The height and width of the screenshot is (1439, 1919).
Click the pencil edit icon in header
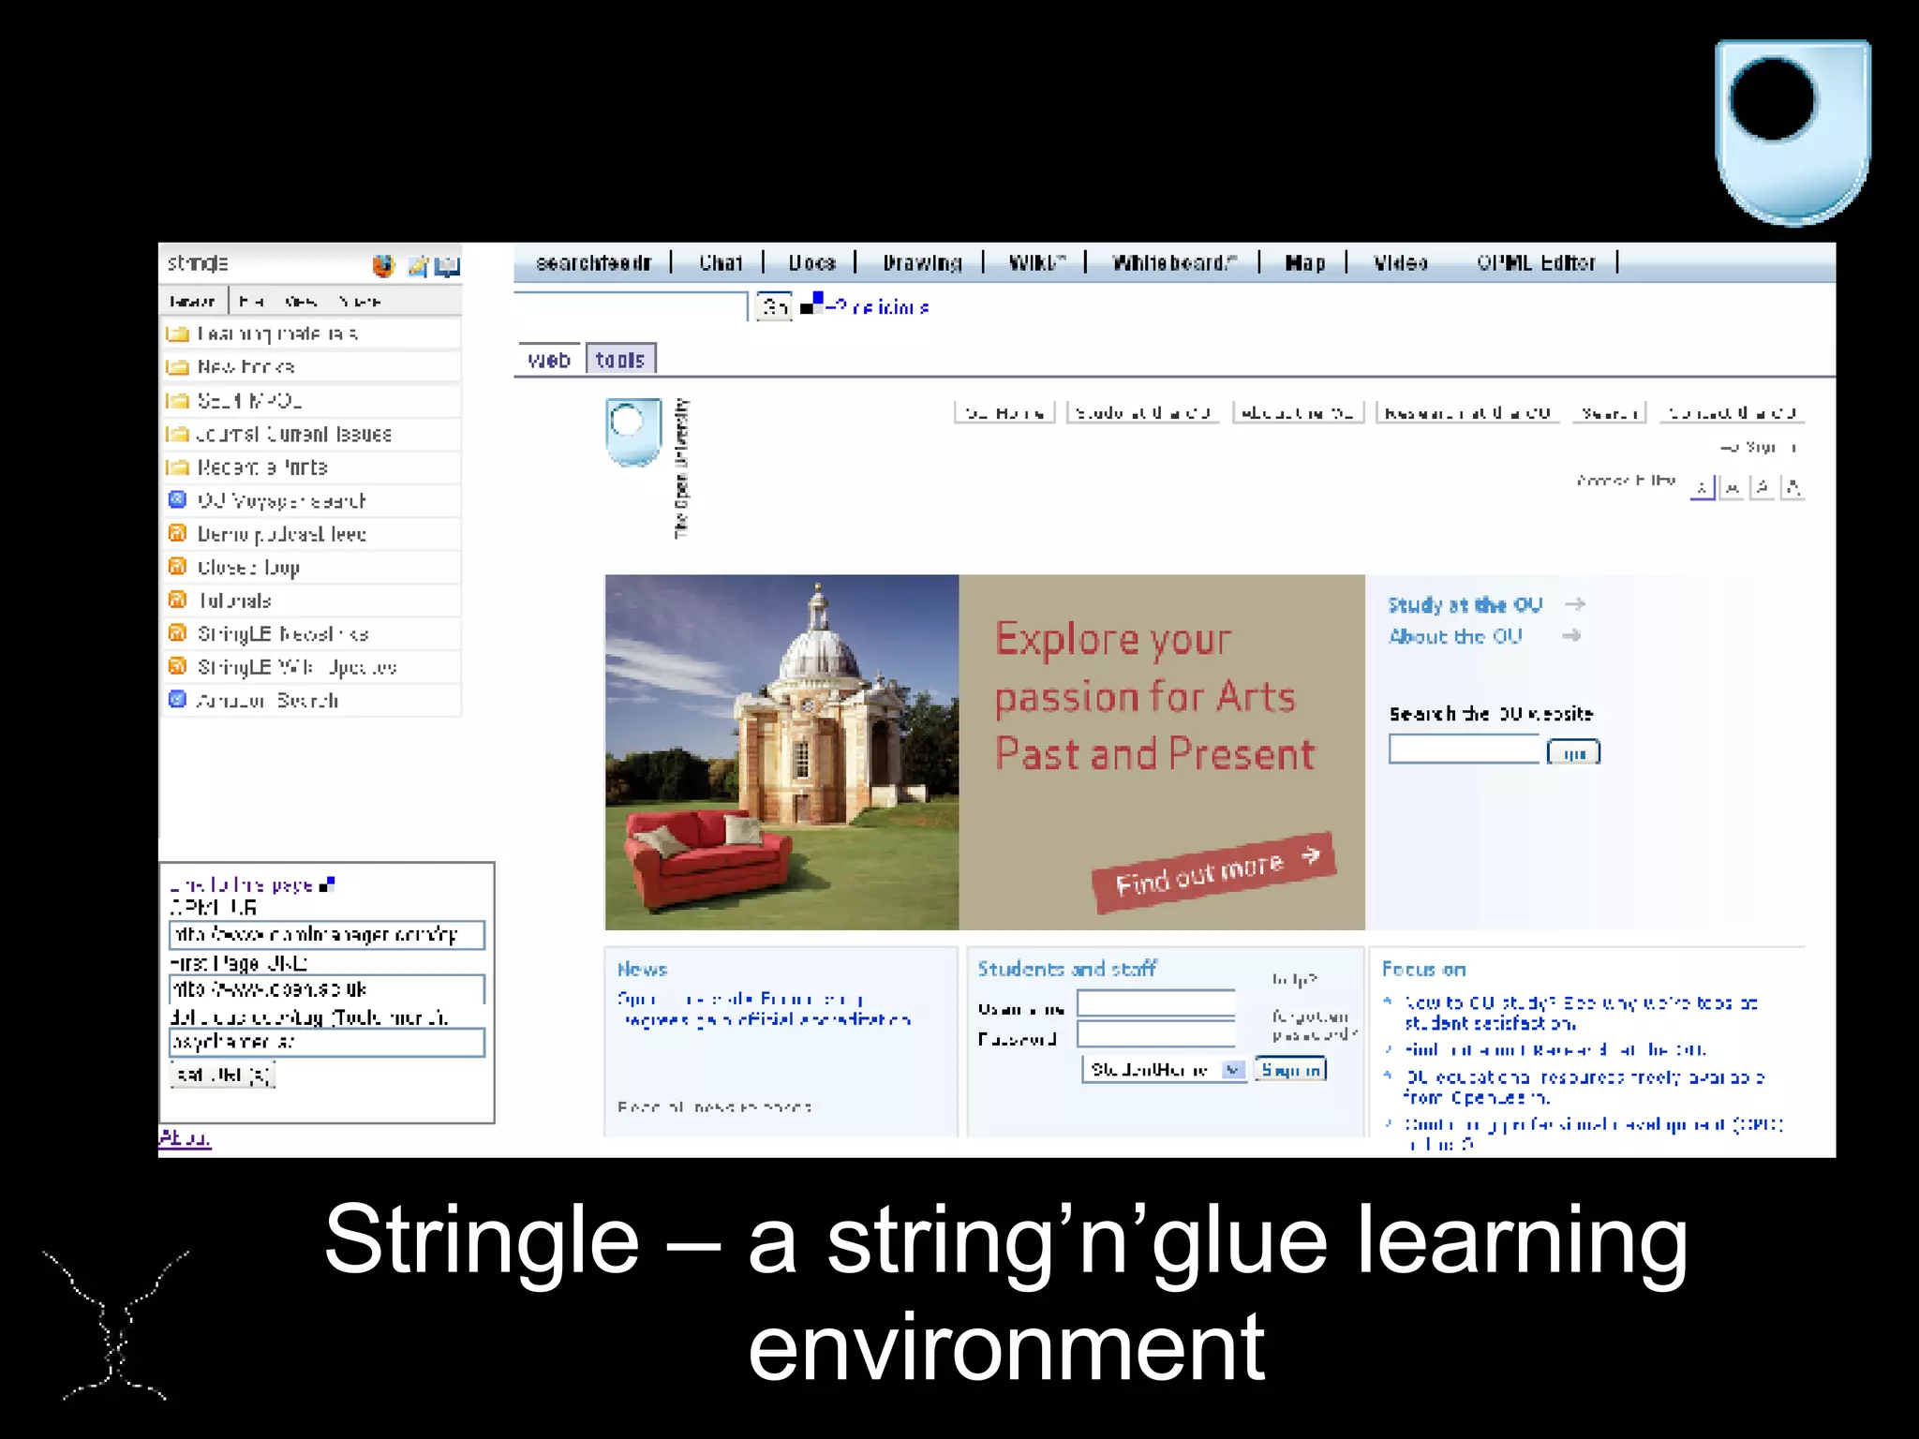coord(418,266)
